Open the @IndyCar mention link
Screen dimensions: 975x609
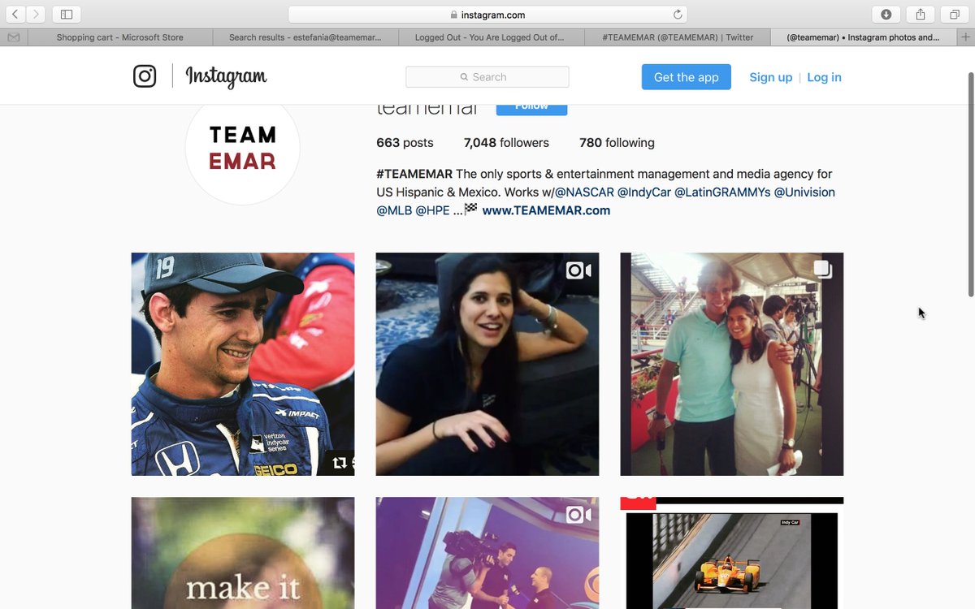pyautogui.click(x=644, y=192)
